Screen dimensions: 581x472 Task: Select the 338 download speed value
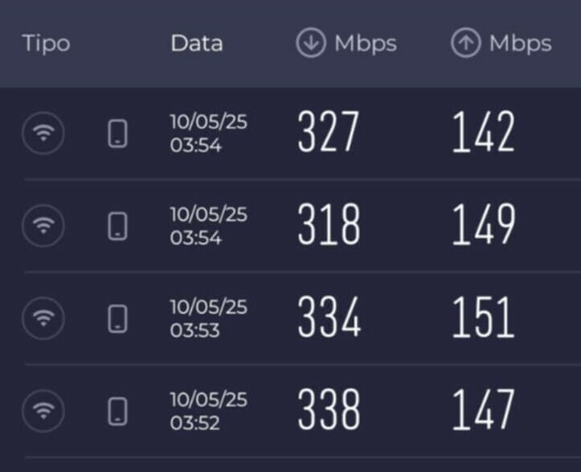click(x=329, y=410)
